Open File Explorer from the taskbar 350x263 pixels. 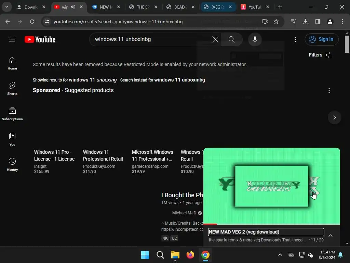coord(175,255)
